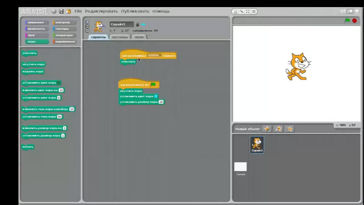Viewport: 364px width, 205px height.
Task: Open the помощь menu
Action: [x=161, y=11]
